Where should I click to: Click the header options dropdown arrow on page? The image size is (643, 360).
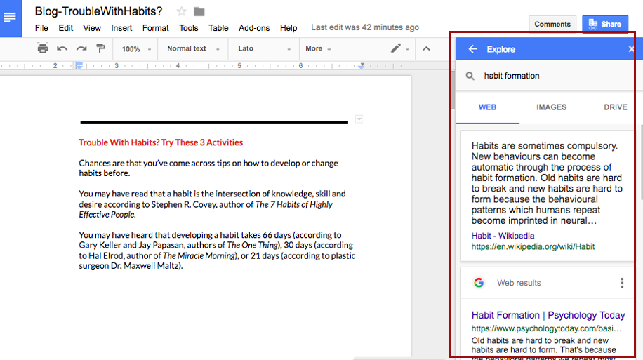[359, 119]
